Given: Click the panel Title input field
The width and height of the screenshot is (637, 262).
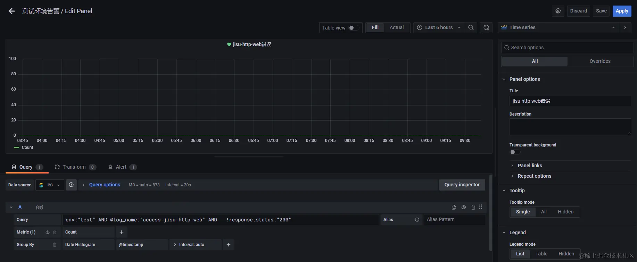Looking at the screenshot, I should tap(570, 101).
